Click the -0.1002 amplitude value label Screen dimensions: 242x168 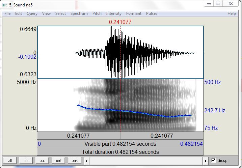(x=27, y=57)
